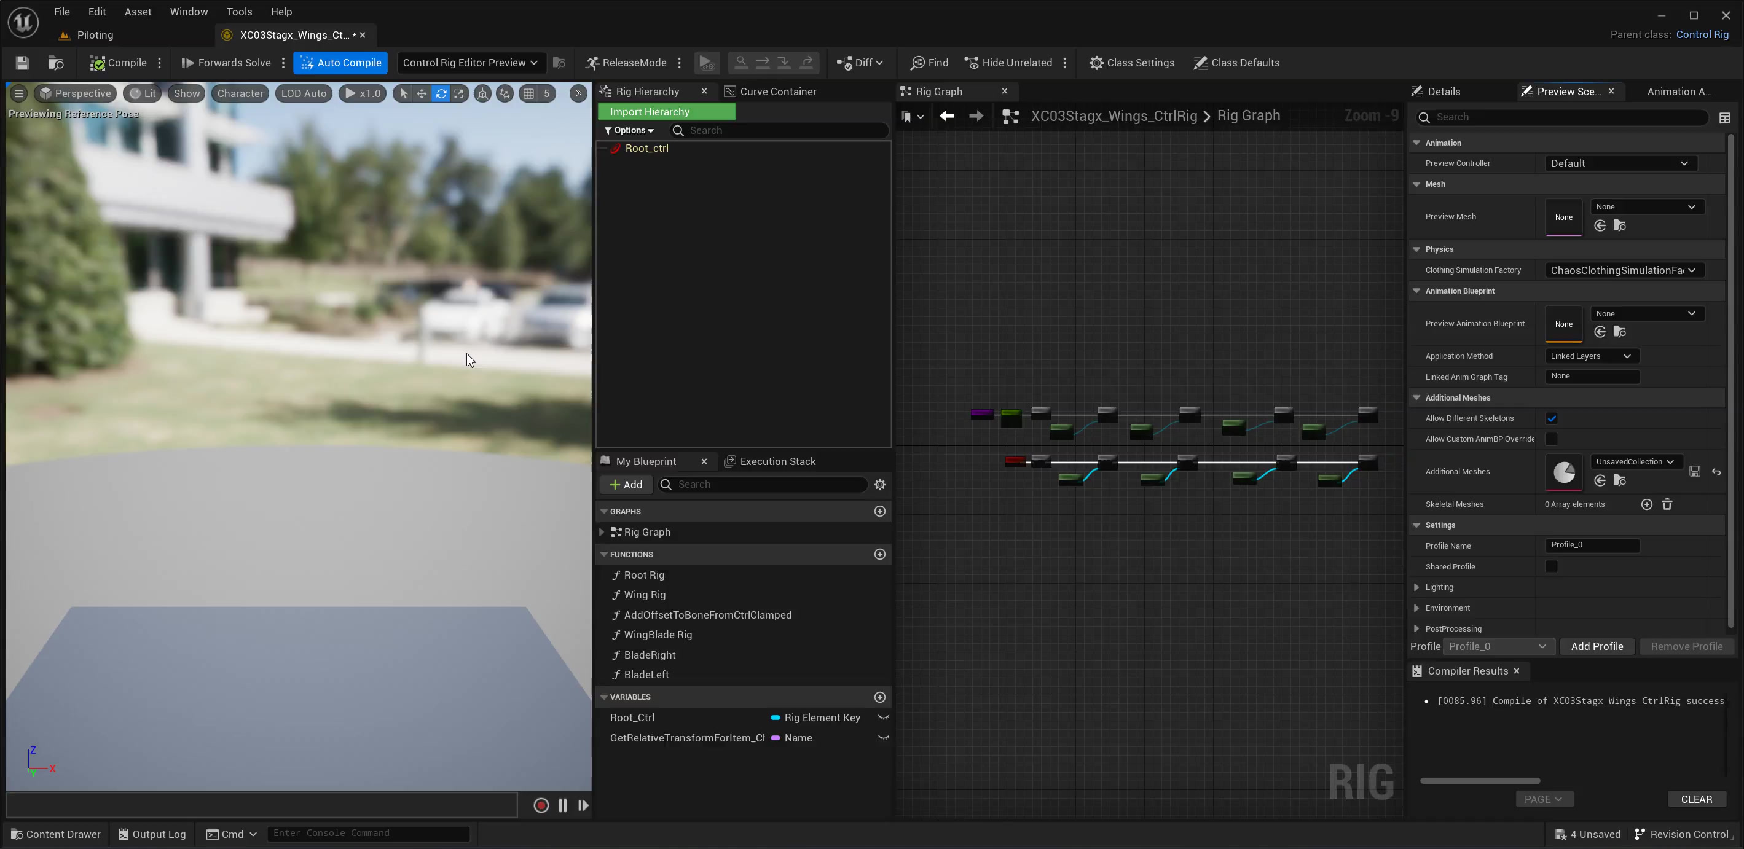1744x849 pixels.
Task: Add a new variable with plus icon
Action: (x=879, y=697)
